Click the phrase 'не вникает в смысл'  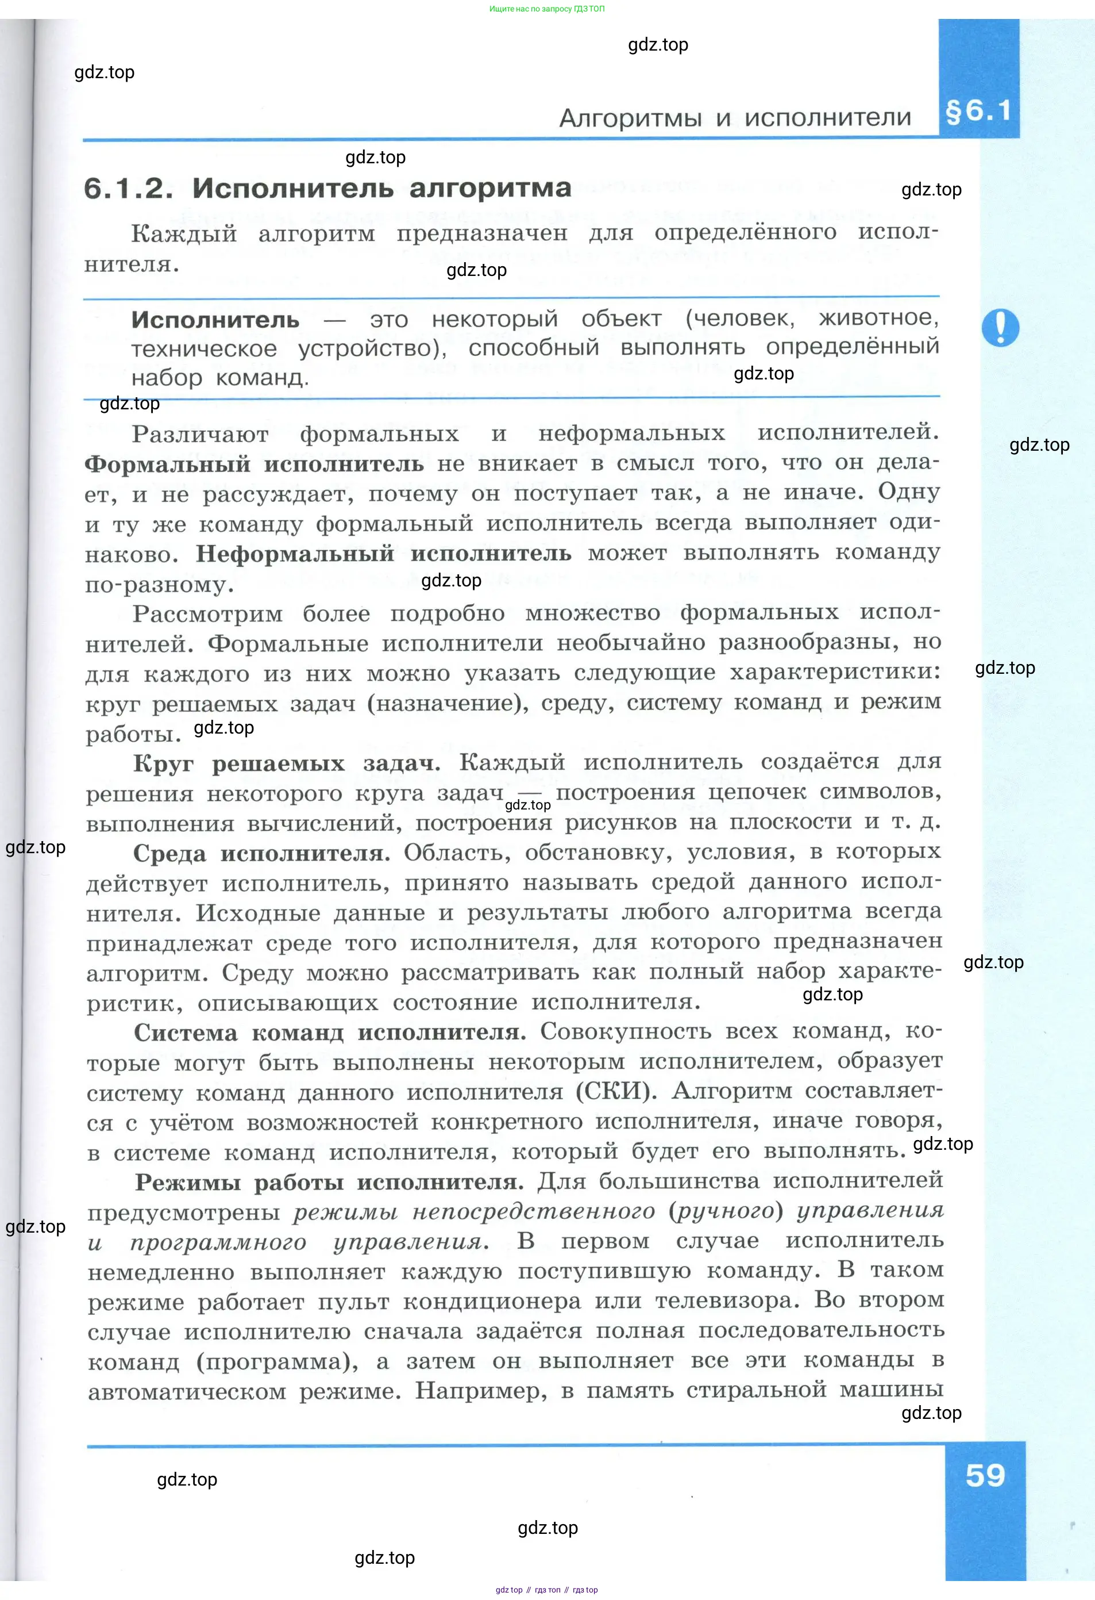(x=565, y=463)
